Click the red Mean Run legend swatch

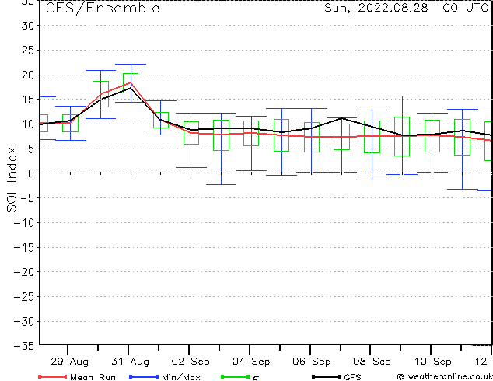[52, 376]
